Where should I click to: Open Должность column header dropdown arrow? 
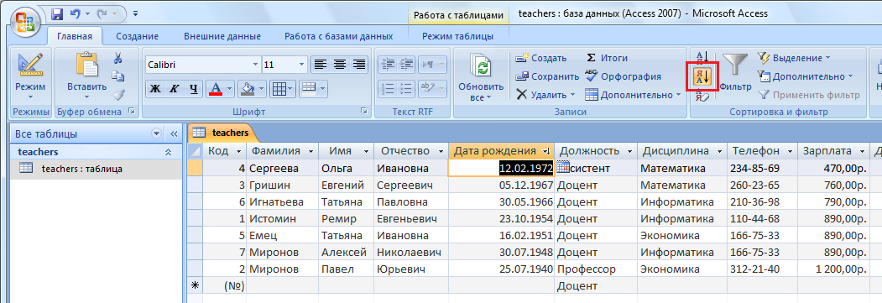630,151
